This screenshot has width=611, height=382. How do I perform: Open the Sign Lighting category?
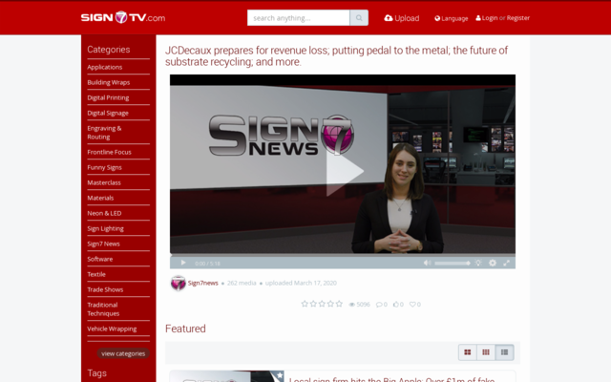pos(106,228)
